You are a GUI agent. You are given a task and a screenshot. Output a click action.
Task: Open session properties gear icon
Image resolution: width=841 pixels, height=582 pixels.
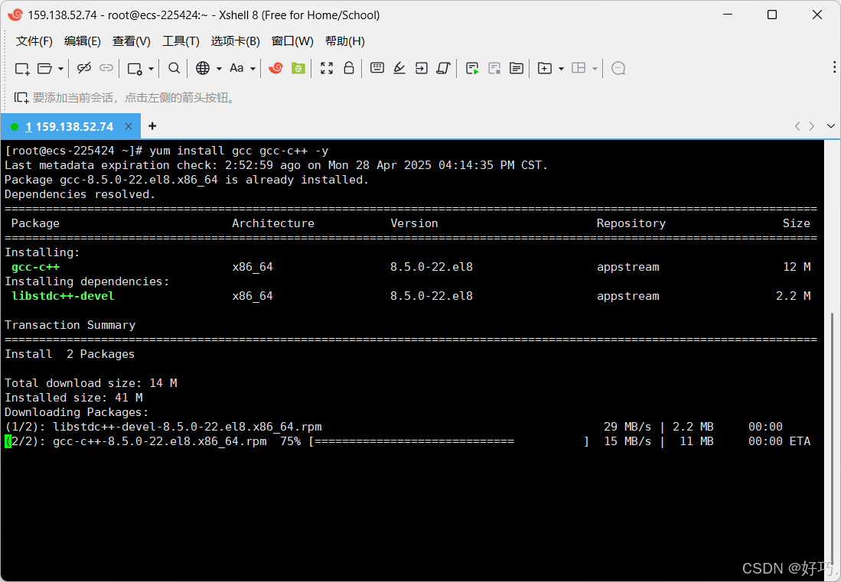134,69
